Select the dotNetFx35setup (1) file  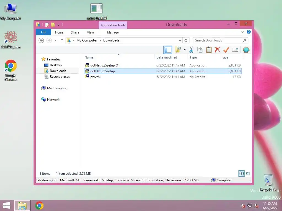(162, 65)
